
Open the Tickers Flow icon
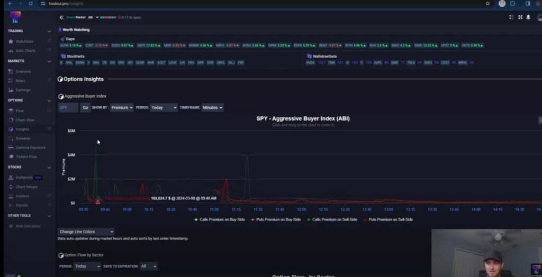click(x=11, y=157)
